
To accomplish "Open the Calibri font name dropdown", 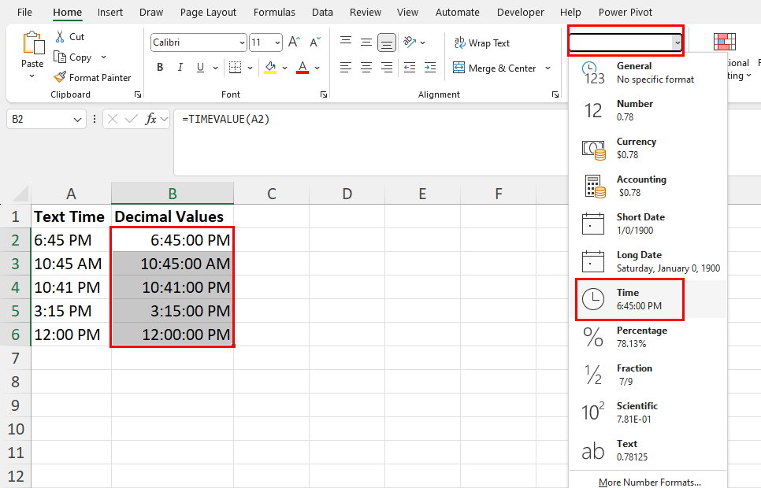I will (x=242, y=43).
